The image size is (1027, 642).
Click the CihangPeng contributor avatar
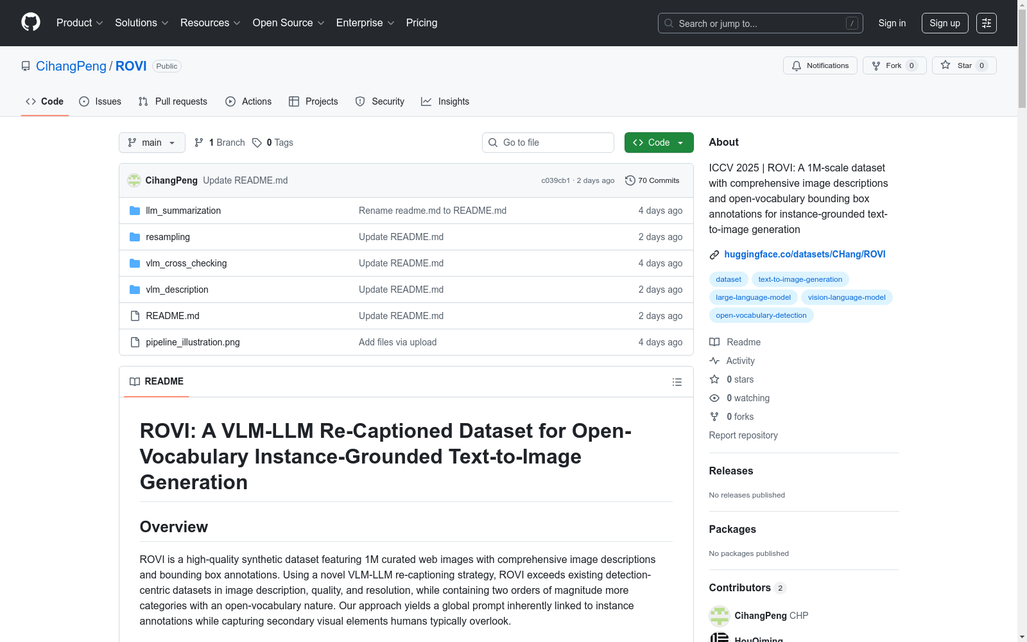coord(720,616)
